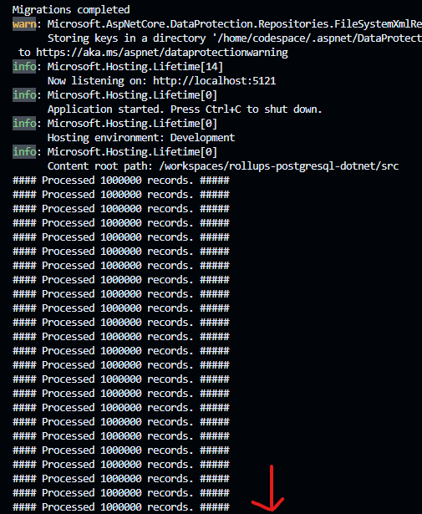The image size is (422, 514).
Task: Open the aka.ms dataprotectionwarning URL
Action: (x=162, y=53)
